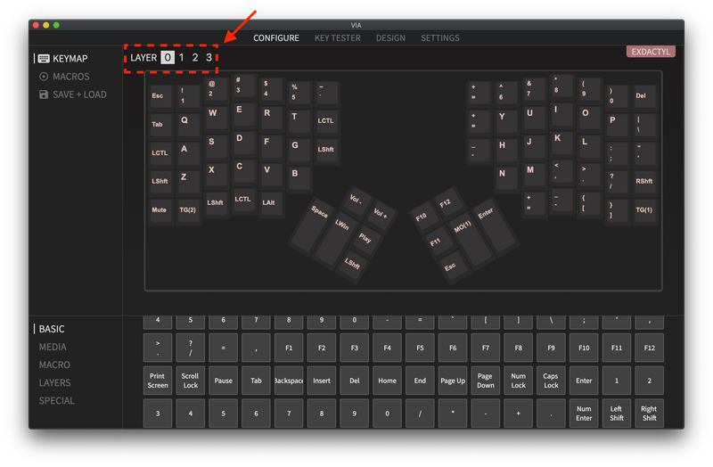Viewport: 713px width, 467px height.
Task: Select the K key on the layout
Action: tap(561, 142)
